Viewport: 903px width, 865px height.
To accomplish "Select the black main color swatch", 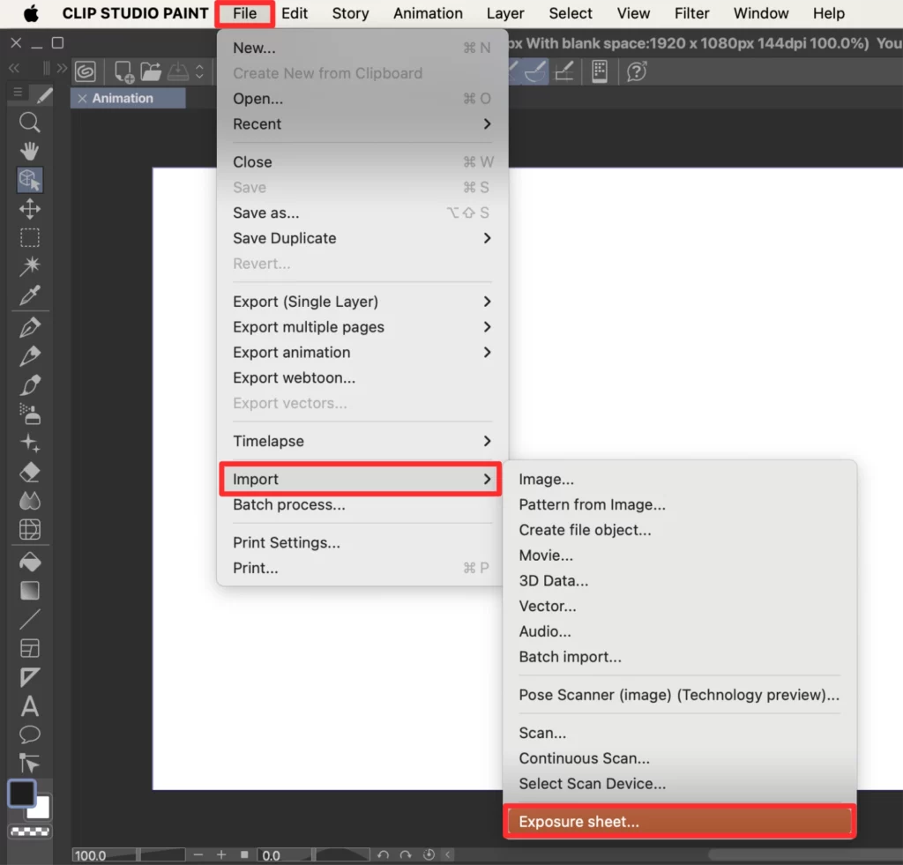I will click(21, 794).
